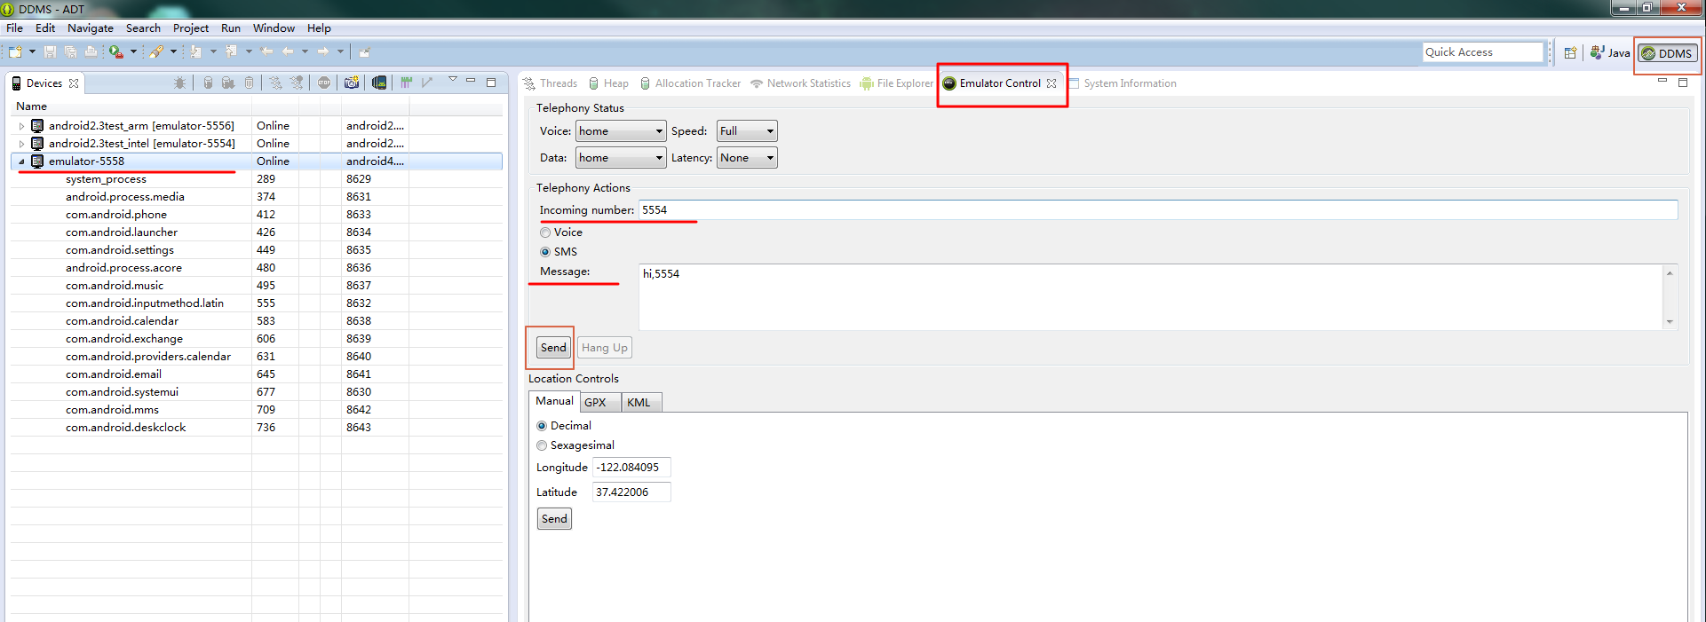
Task: Click the Latitude input field
Action: point(631,492)
